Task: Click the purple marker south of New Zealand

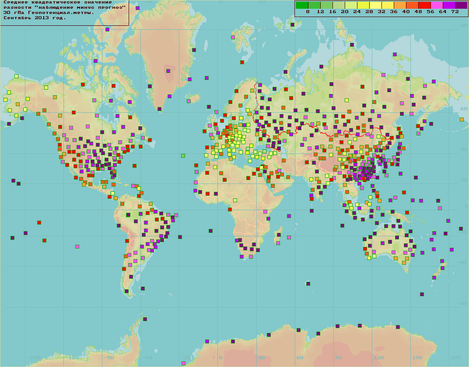Action: [422, 294]
